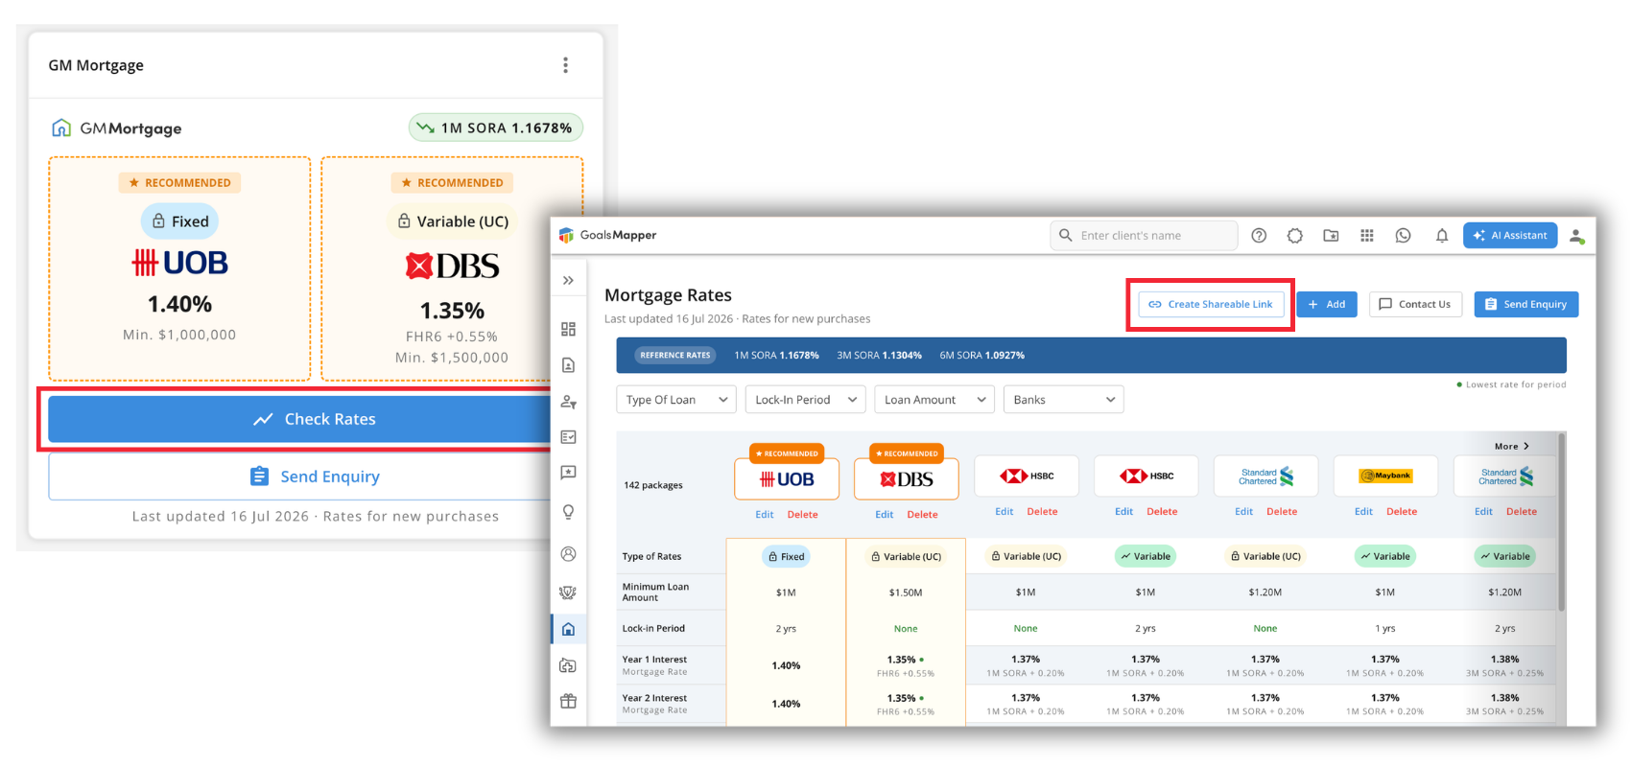This screenshot has height=767, width=1631.
Task: Open the user profile icon at top right
Action: (1576, 236)
